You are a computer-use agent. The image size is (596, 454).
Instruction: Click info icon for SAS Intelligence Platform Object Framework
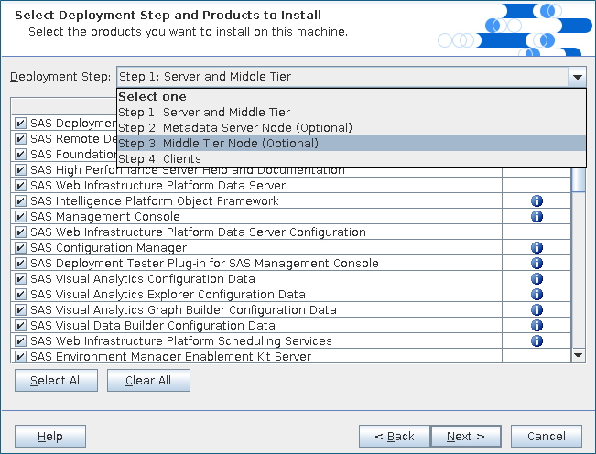[x=536, y=201]
